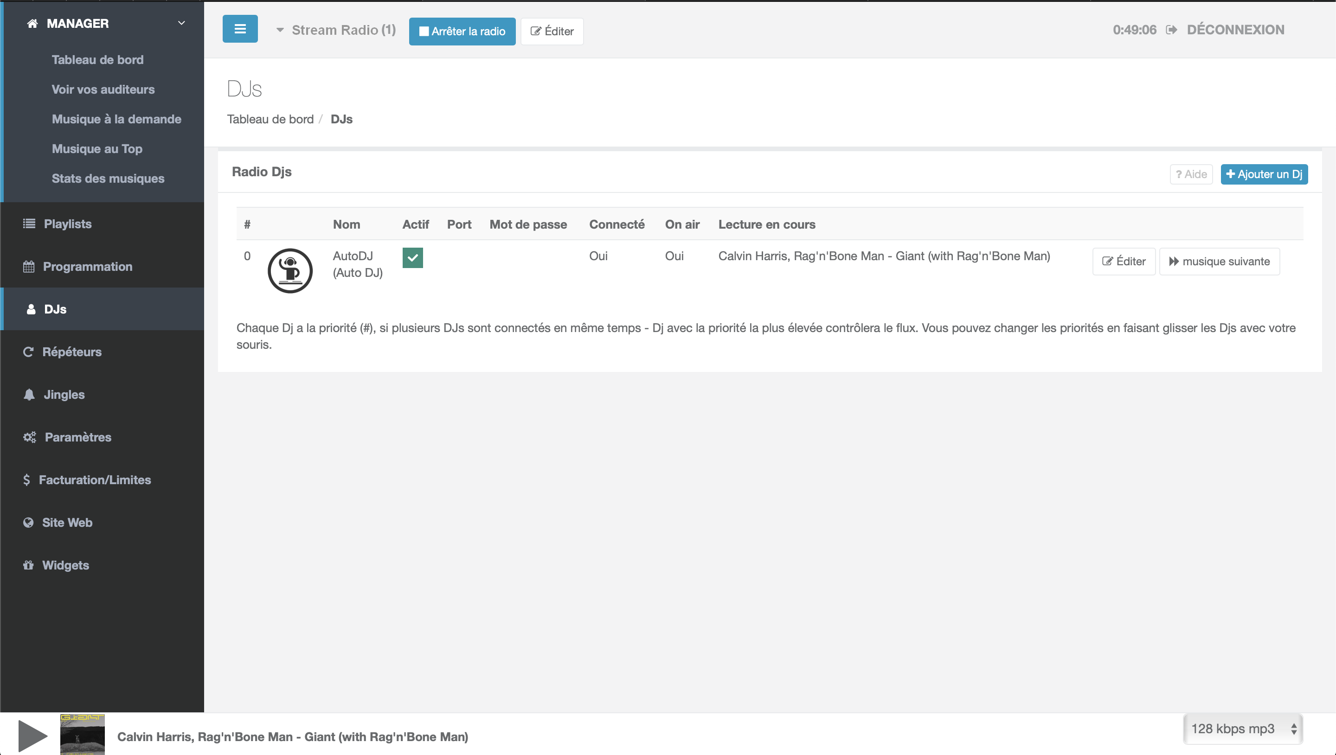Click the DÉCONNEXION logout link
The width and height of the screenshot is (1336, 755).
pos(1235,30)
